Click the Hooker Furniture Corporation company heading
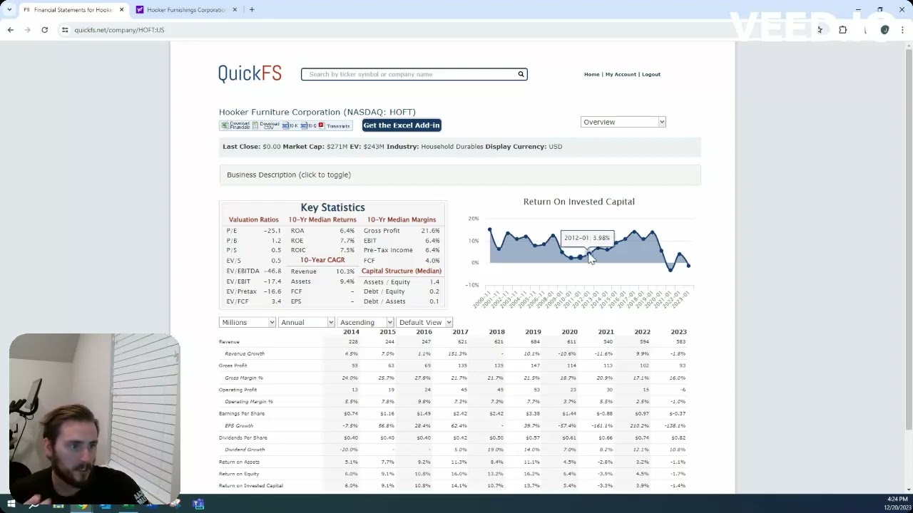 click(317, 112)
